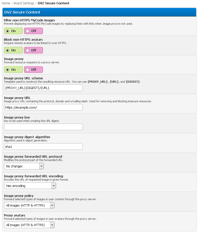The image size is (198, 233).
Task: Turn Off Block non-HTTPS avatars
Action: click(x=28, y=50)
